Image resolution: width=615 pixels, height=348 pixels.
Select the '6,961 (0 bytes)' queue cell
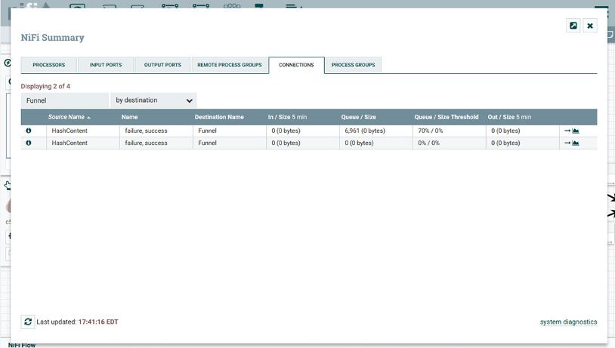pyautogui.click(x=375, y=131)
